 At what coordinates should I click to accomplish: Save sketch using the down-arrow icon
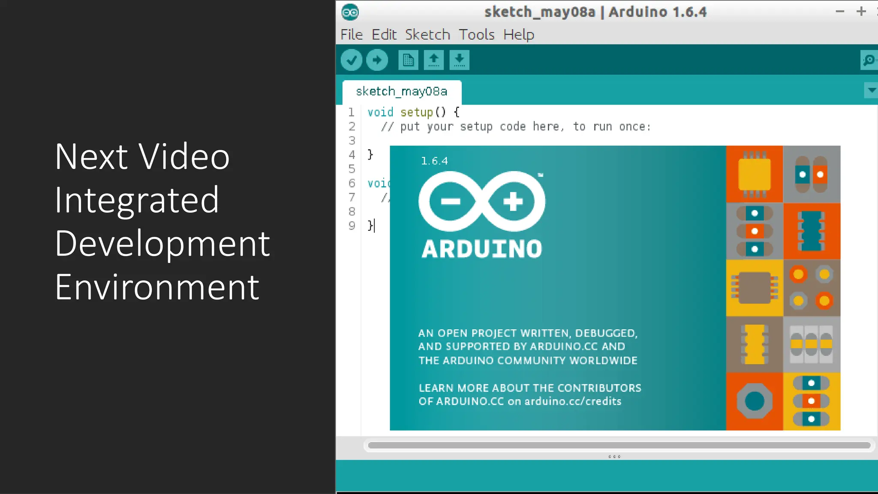click(460, 60)
